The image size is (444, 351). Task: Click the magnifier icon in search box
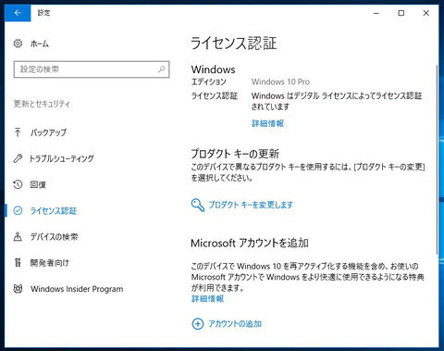coord(162,69)
